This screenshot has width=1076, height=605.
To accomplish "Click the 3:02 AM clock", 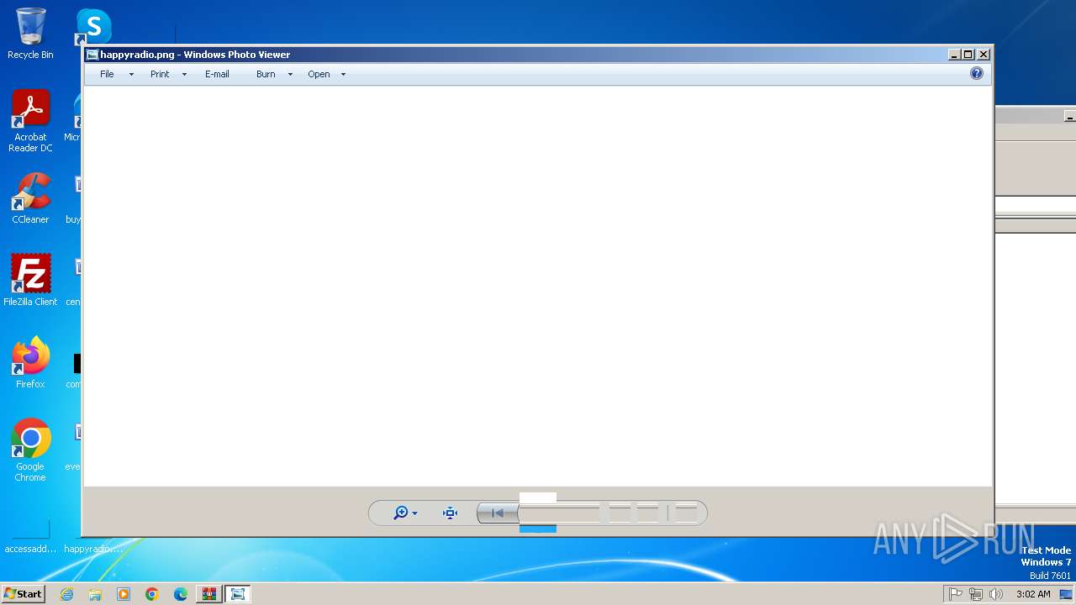I will click(1033, 594).
